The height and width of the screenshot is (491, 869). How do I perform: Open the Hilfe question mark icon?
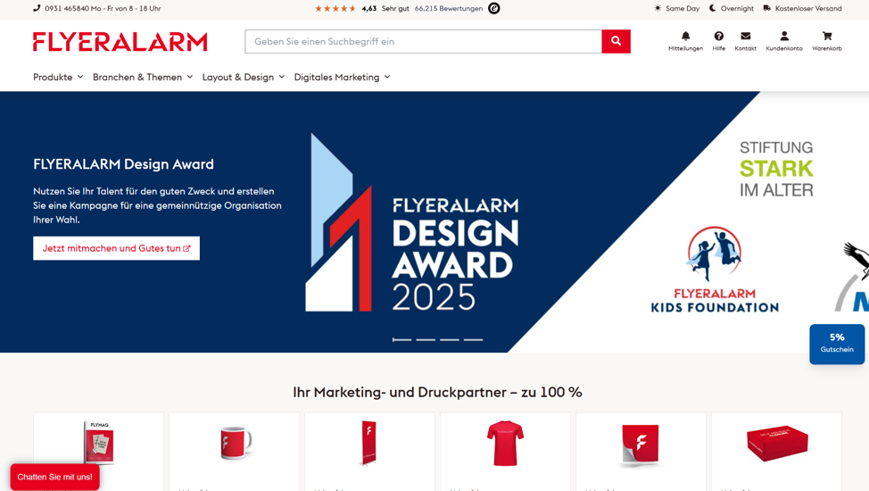pos(718,36)
